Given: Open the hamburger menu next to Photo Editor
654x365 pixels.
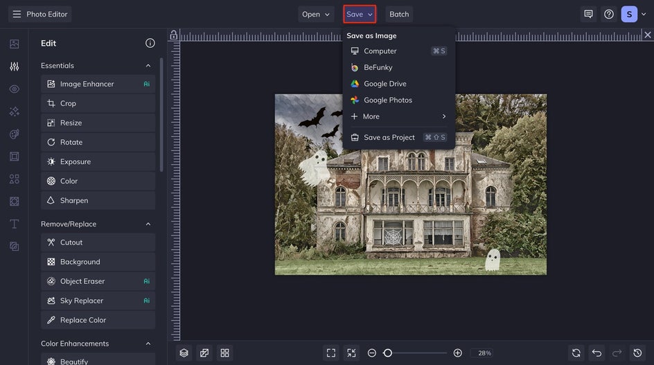Looking at the screenshot, I should click(x=17, y=14).
